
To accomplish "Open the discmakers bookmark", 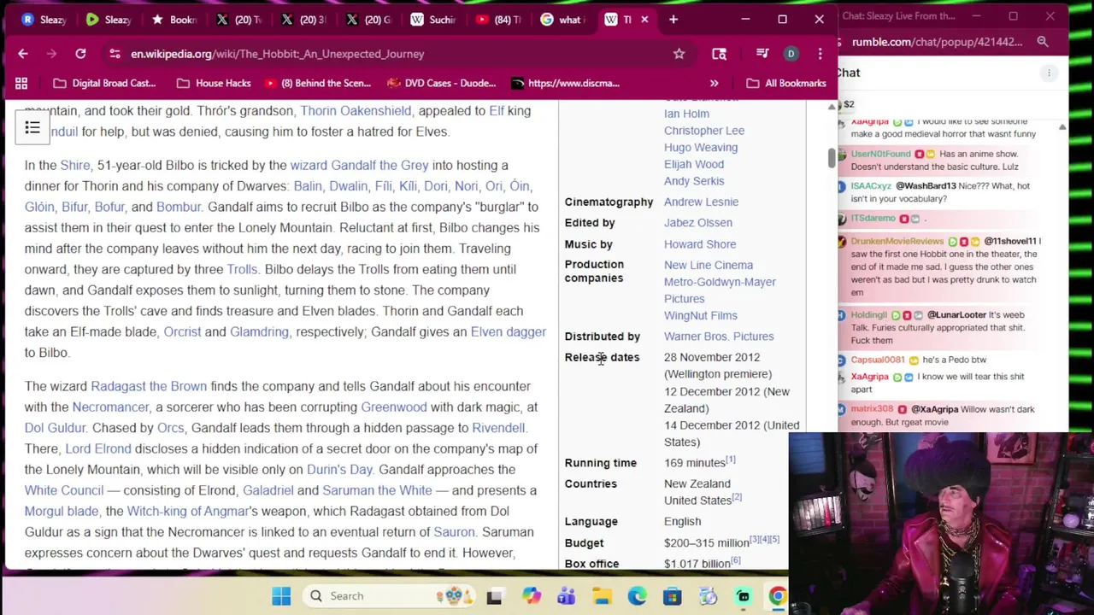I will pyautogui.click(x=566, y=83).
